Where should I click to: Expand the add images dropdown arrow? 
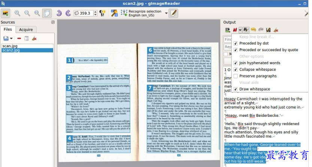tap(12, 38)
